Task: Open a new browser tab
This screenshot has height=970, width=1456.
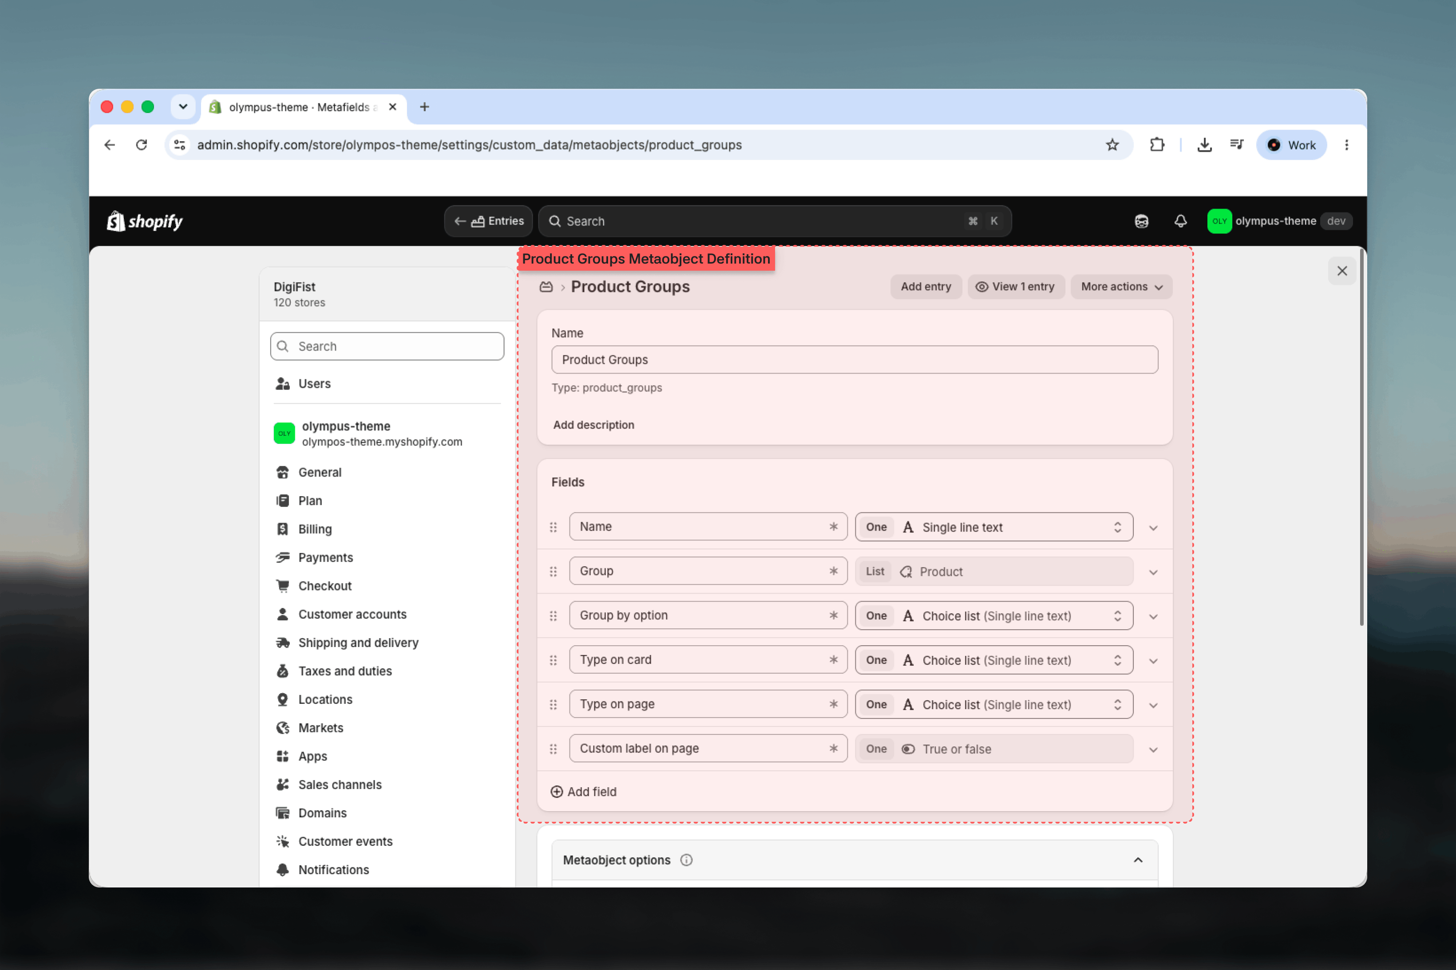Action: (424, 107)
